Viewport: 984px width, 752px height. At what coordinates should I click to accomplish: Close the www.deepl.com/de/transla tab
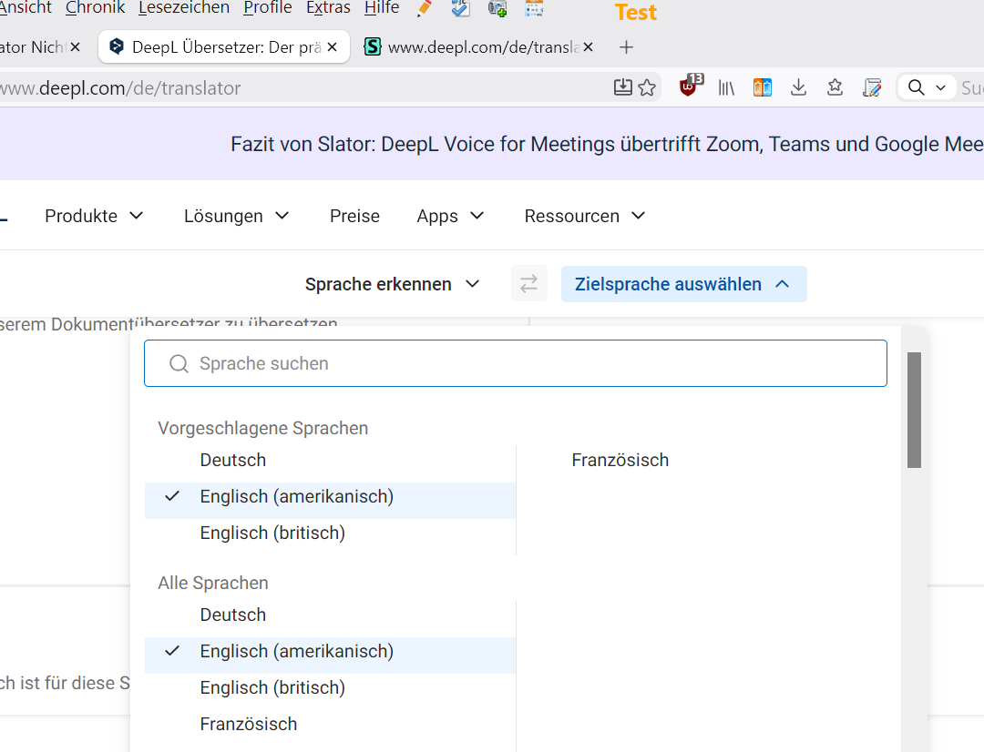588,47
